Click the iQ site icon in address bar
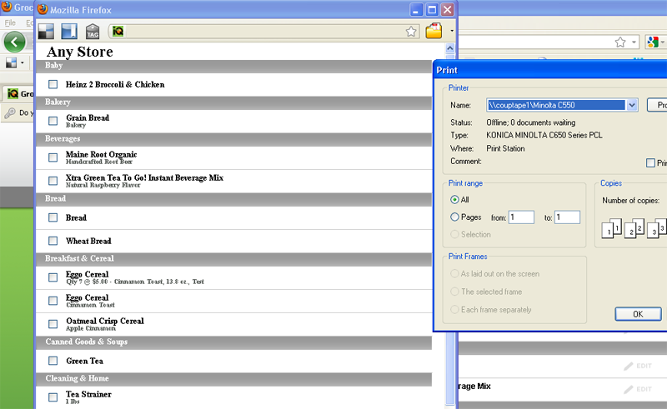This screenshot has height=409, width=667. click(x=118, y=31)
